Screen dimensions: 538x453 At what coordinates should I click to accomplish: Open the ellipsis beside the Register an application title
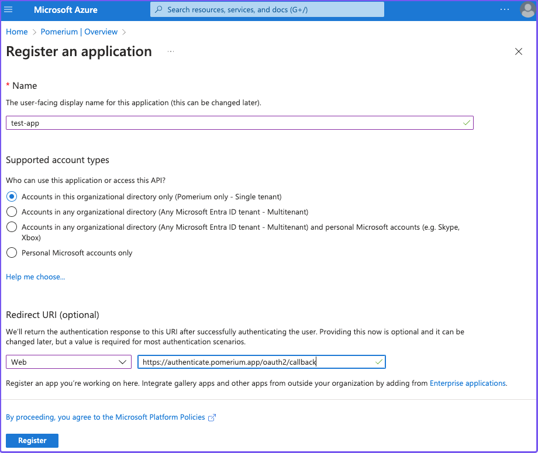click(x=170, y=51)
